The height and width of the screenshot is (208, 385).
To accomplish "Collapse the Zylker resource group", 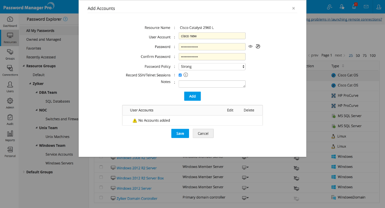I will 29,83.
